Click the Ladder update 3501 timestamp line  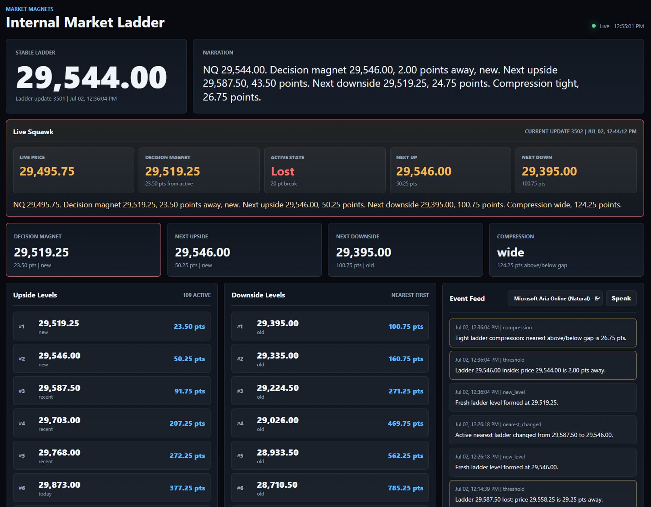pyautogui.click(x=66, y=99)
